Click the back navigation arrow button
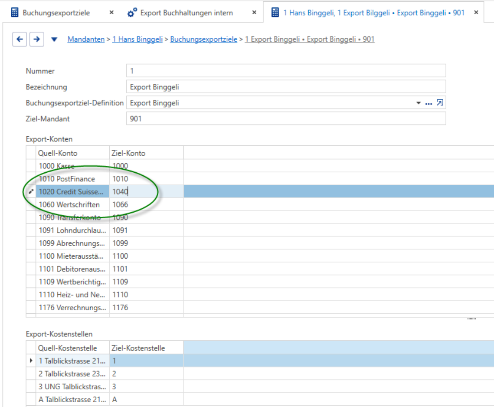 [19, 39]
